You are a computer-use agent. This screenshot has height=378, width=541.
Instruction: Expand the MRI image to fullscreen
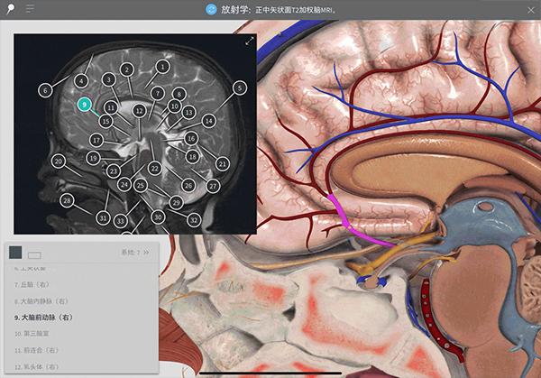click(250, 41)
